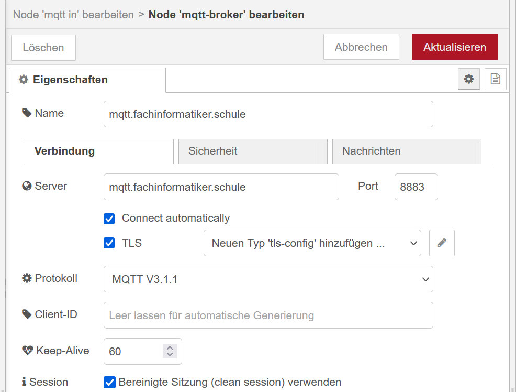Open the node description document icon
Image resolution: width=516 pixels, height=392 pixels.
(x=495, y=79)
